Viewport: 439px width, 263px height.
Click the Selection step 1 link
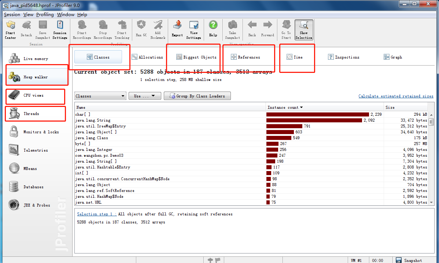click(97, 214)
